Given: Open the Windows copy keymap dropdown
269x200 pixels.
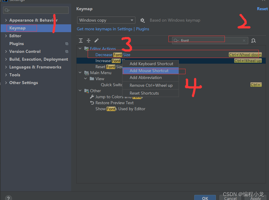Looking at the screenshot, I should pos(106,20).
